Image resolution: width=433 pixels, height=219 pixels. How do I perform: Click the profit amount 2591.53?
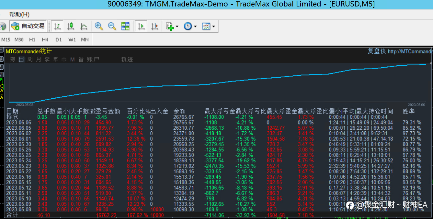[105, 139]
